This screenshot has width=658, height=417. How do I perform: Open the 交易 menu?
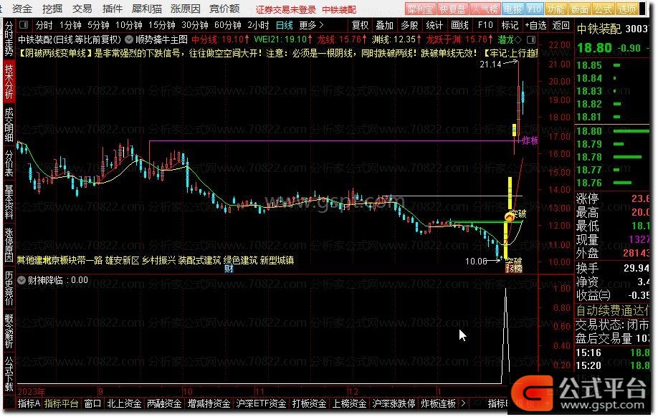(82, 9)
